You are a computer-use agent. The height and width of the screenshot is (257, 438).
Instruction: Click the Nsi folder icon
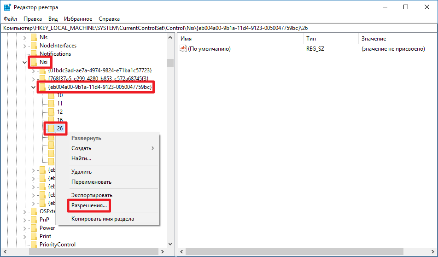click(x=34, y=62)
